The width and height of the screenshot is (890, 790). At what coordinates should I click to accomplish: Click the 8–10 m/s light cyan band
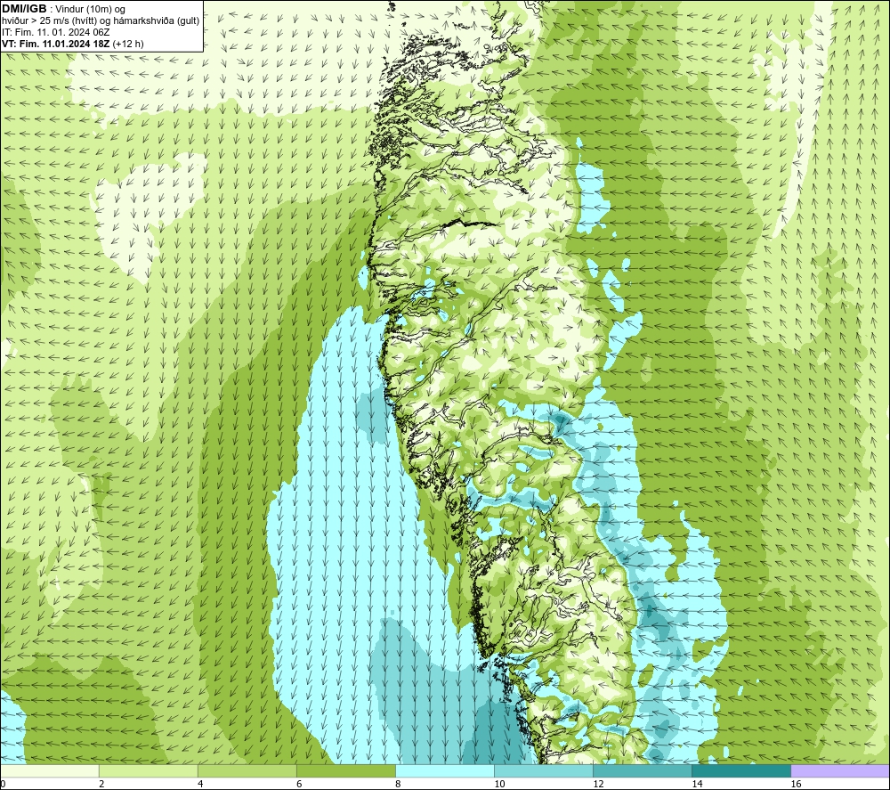click(x=445, y=770)
